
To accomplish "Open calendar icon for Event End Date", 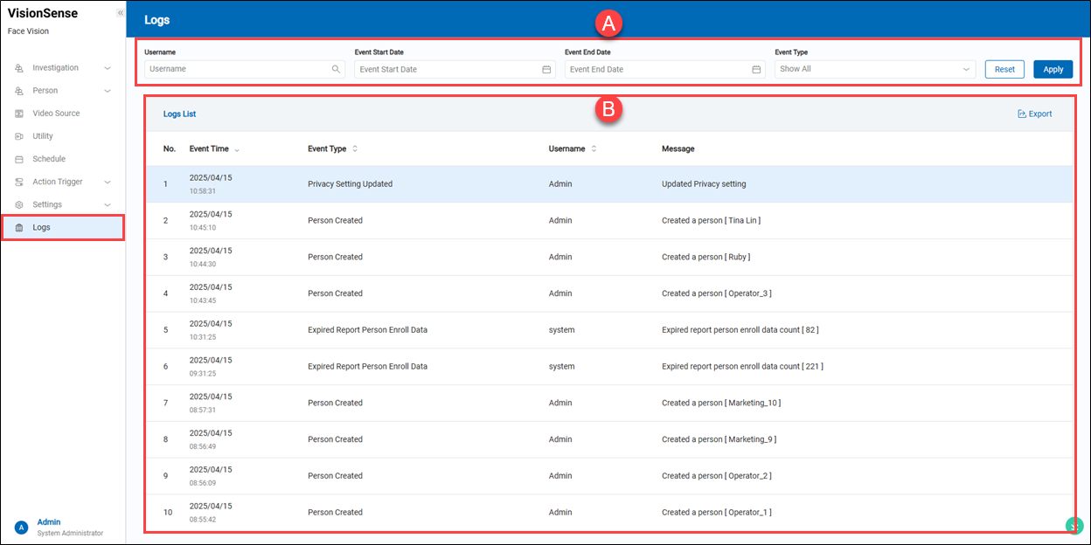I will click(x=756, y=69).
